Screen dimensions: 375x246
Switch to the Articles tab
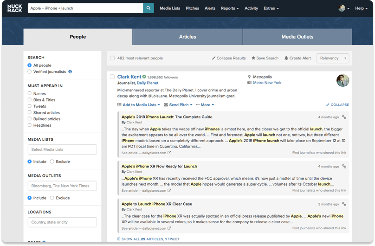pyautogui.click(x=187, y=37)
